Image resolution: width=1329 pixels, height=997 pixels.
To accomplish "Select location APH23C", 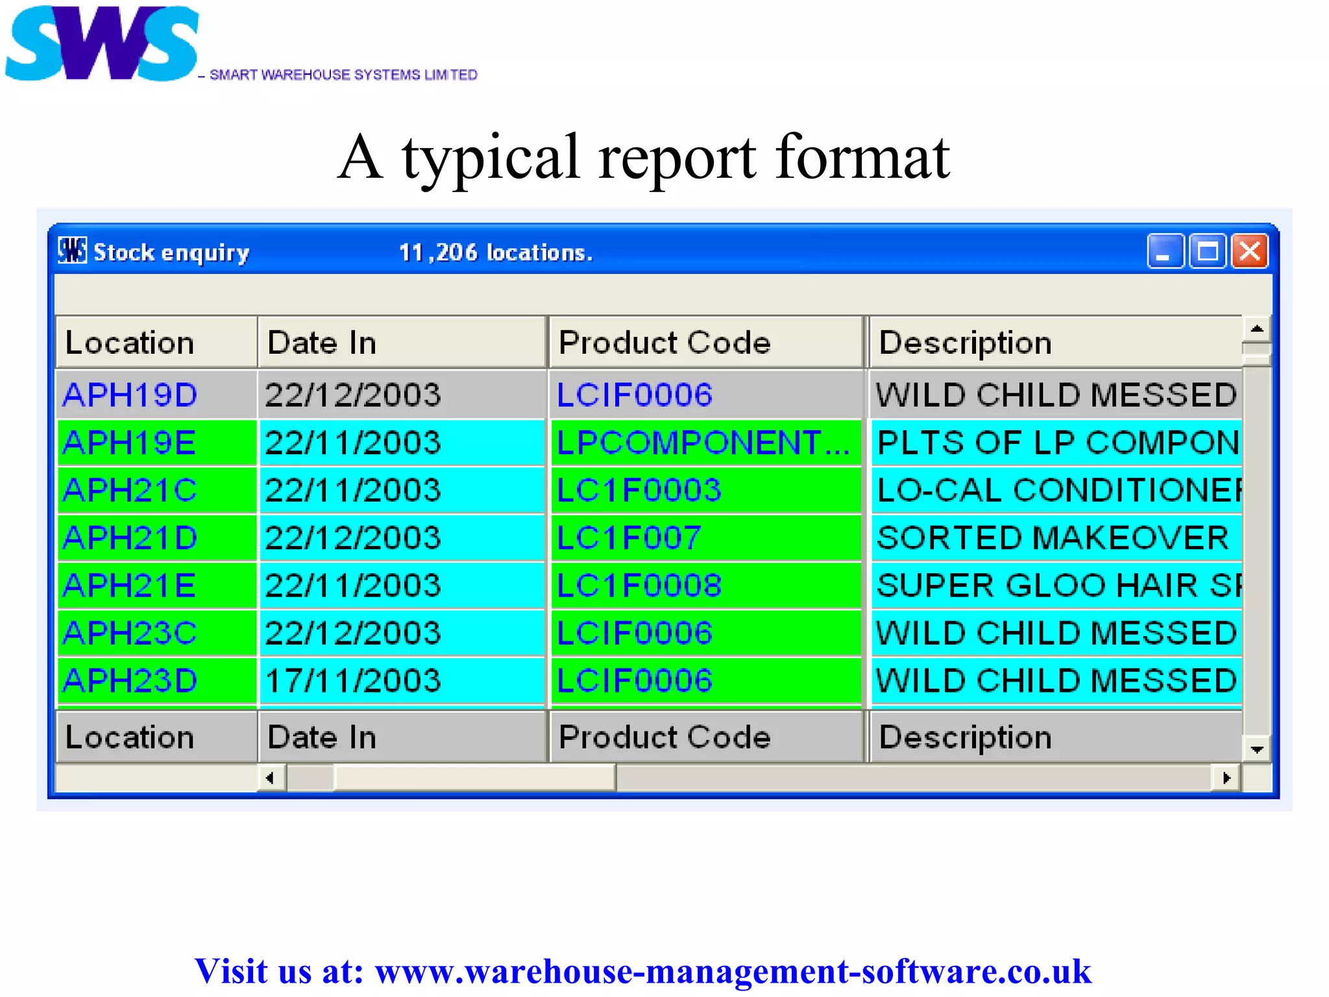I will click(x=156, y=633).
